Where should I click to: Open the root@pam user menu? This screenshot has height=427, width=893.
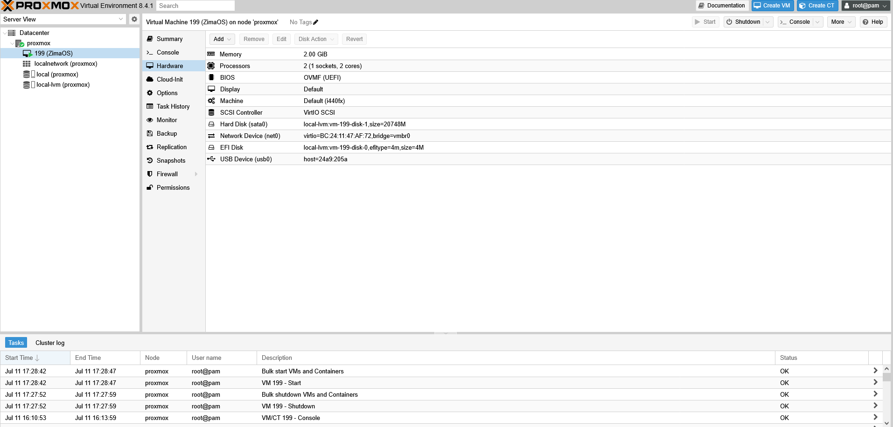[x=865, y=6]
